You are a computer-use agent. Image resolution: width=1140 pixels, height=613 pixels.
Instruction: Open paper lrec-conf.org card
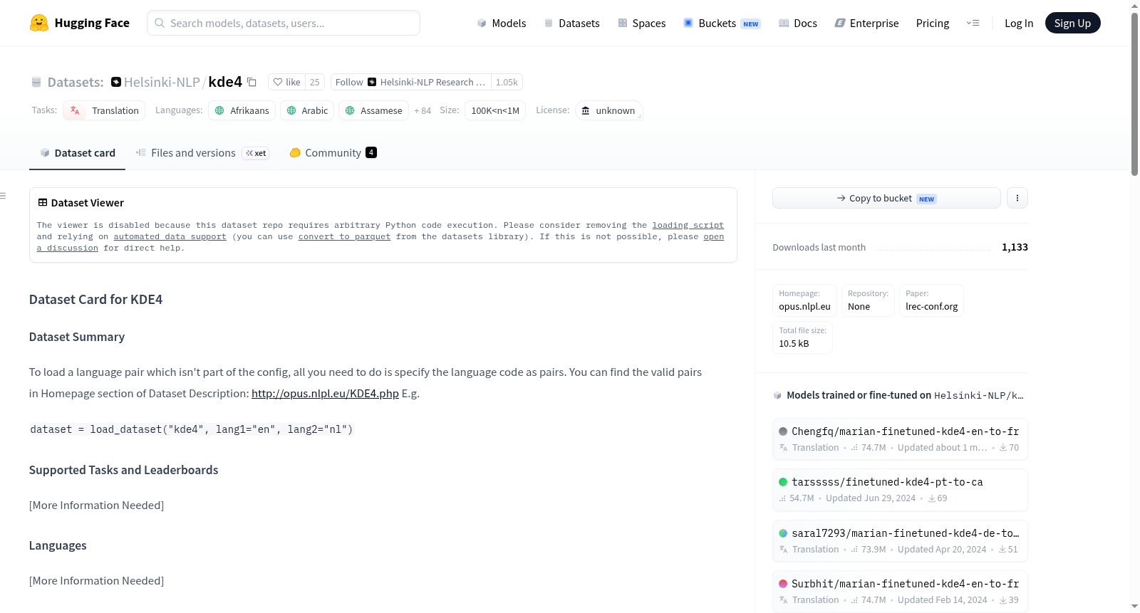point(931,300)
